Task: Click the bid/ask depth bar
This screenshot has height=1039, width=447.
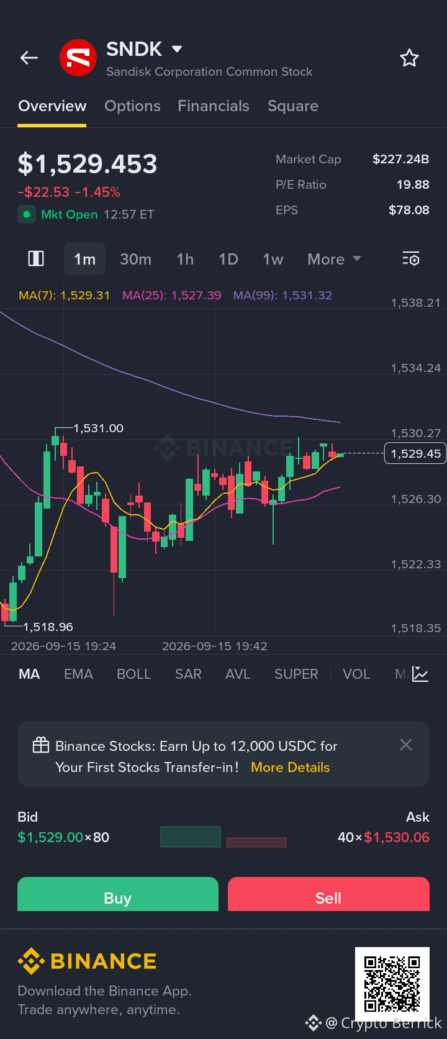Action: [223, 837]
